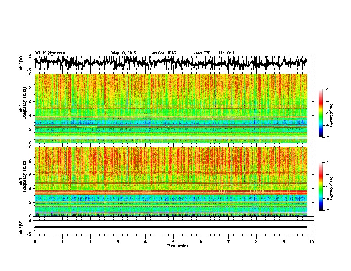Image resolution: width=351 pixels, height=271 pixels.
Task: Click the "-7" label on ch.1 colorbar
Action: [x=327, y=137]
